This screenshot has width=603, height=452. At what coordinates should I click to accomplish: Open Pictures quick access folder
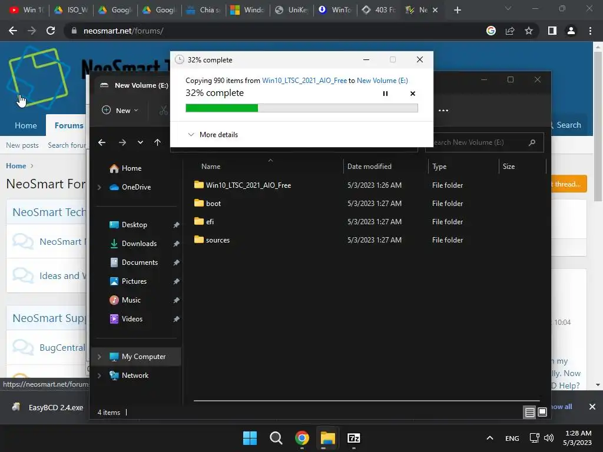click(134, 281)
